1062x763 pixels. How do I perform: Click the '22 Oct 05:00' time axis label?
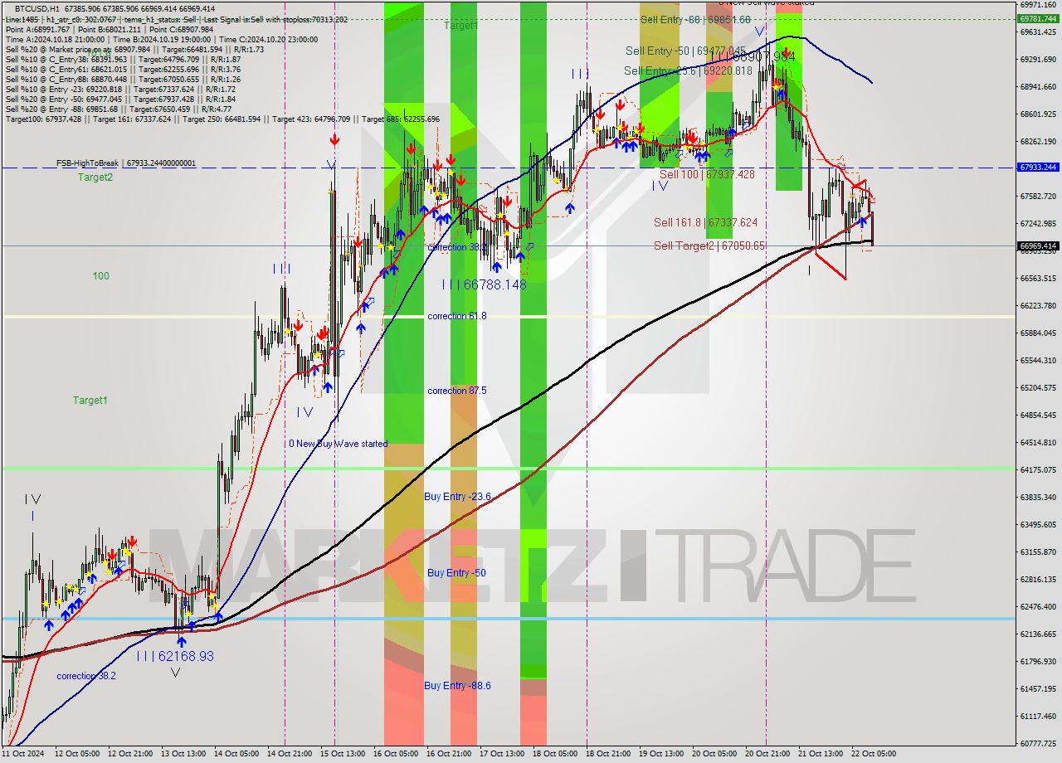(x=874, y=754)
